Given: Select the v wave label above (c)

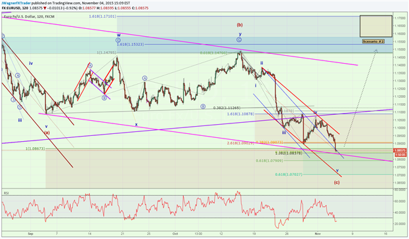Looking at the screenshot, I should coord(337,170).
